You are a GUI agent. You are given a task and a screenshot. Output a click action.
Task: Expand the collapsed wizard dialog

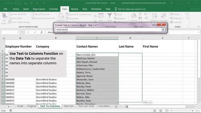[x=163, y=30]
